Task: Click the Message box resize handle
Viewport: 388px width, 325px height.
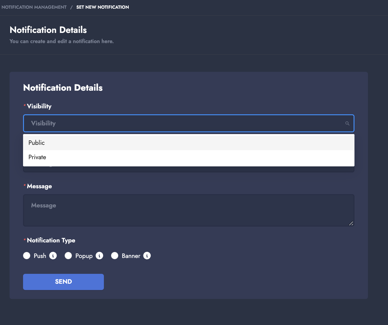Action: coord(351,223)
